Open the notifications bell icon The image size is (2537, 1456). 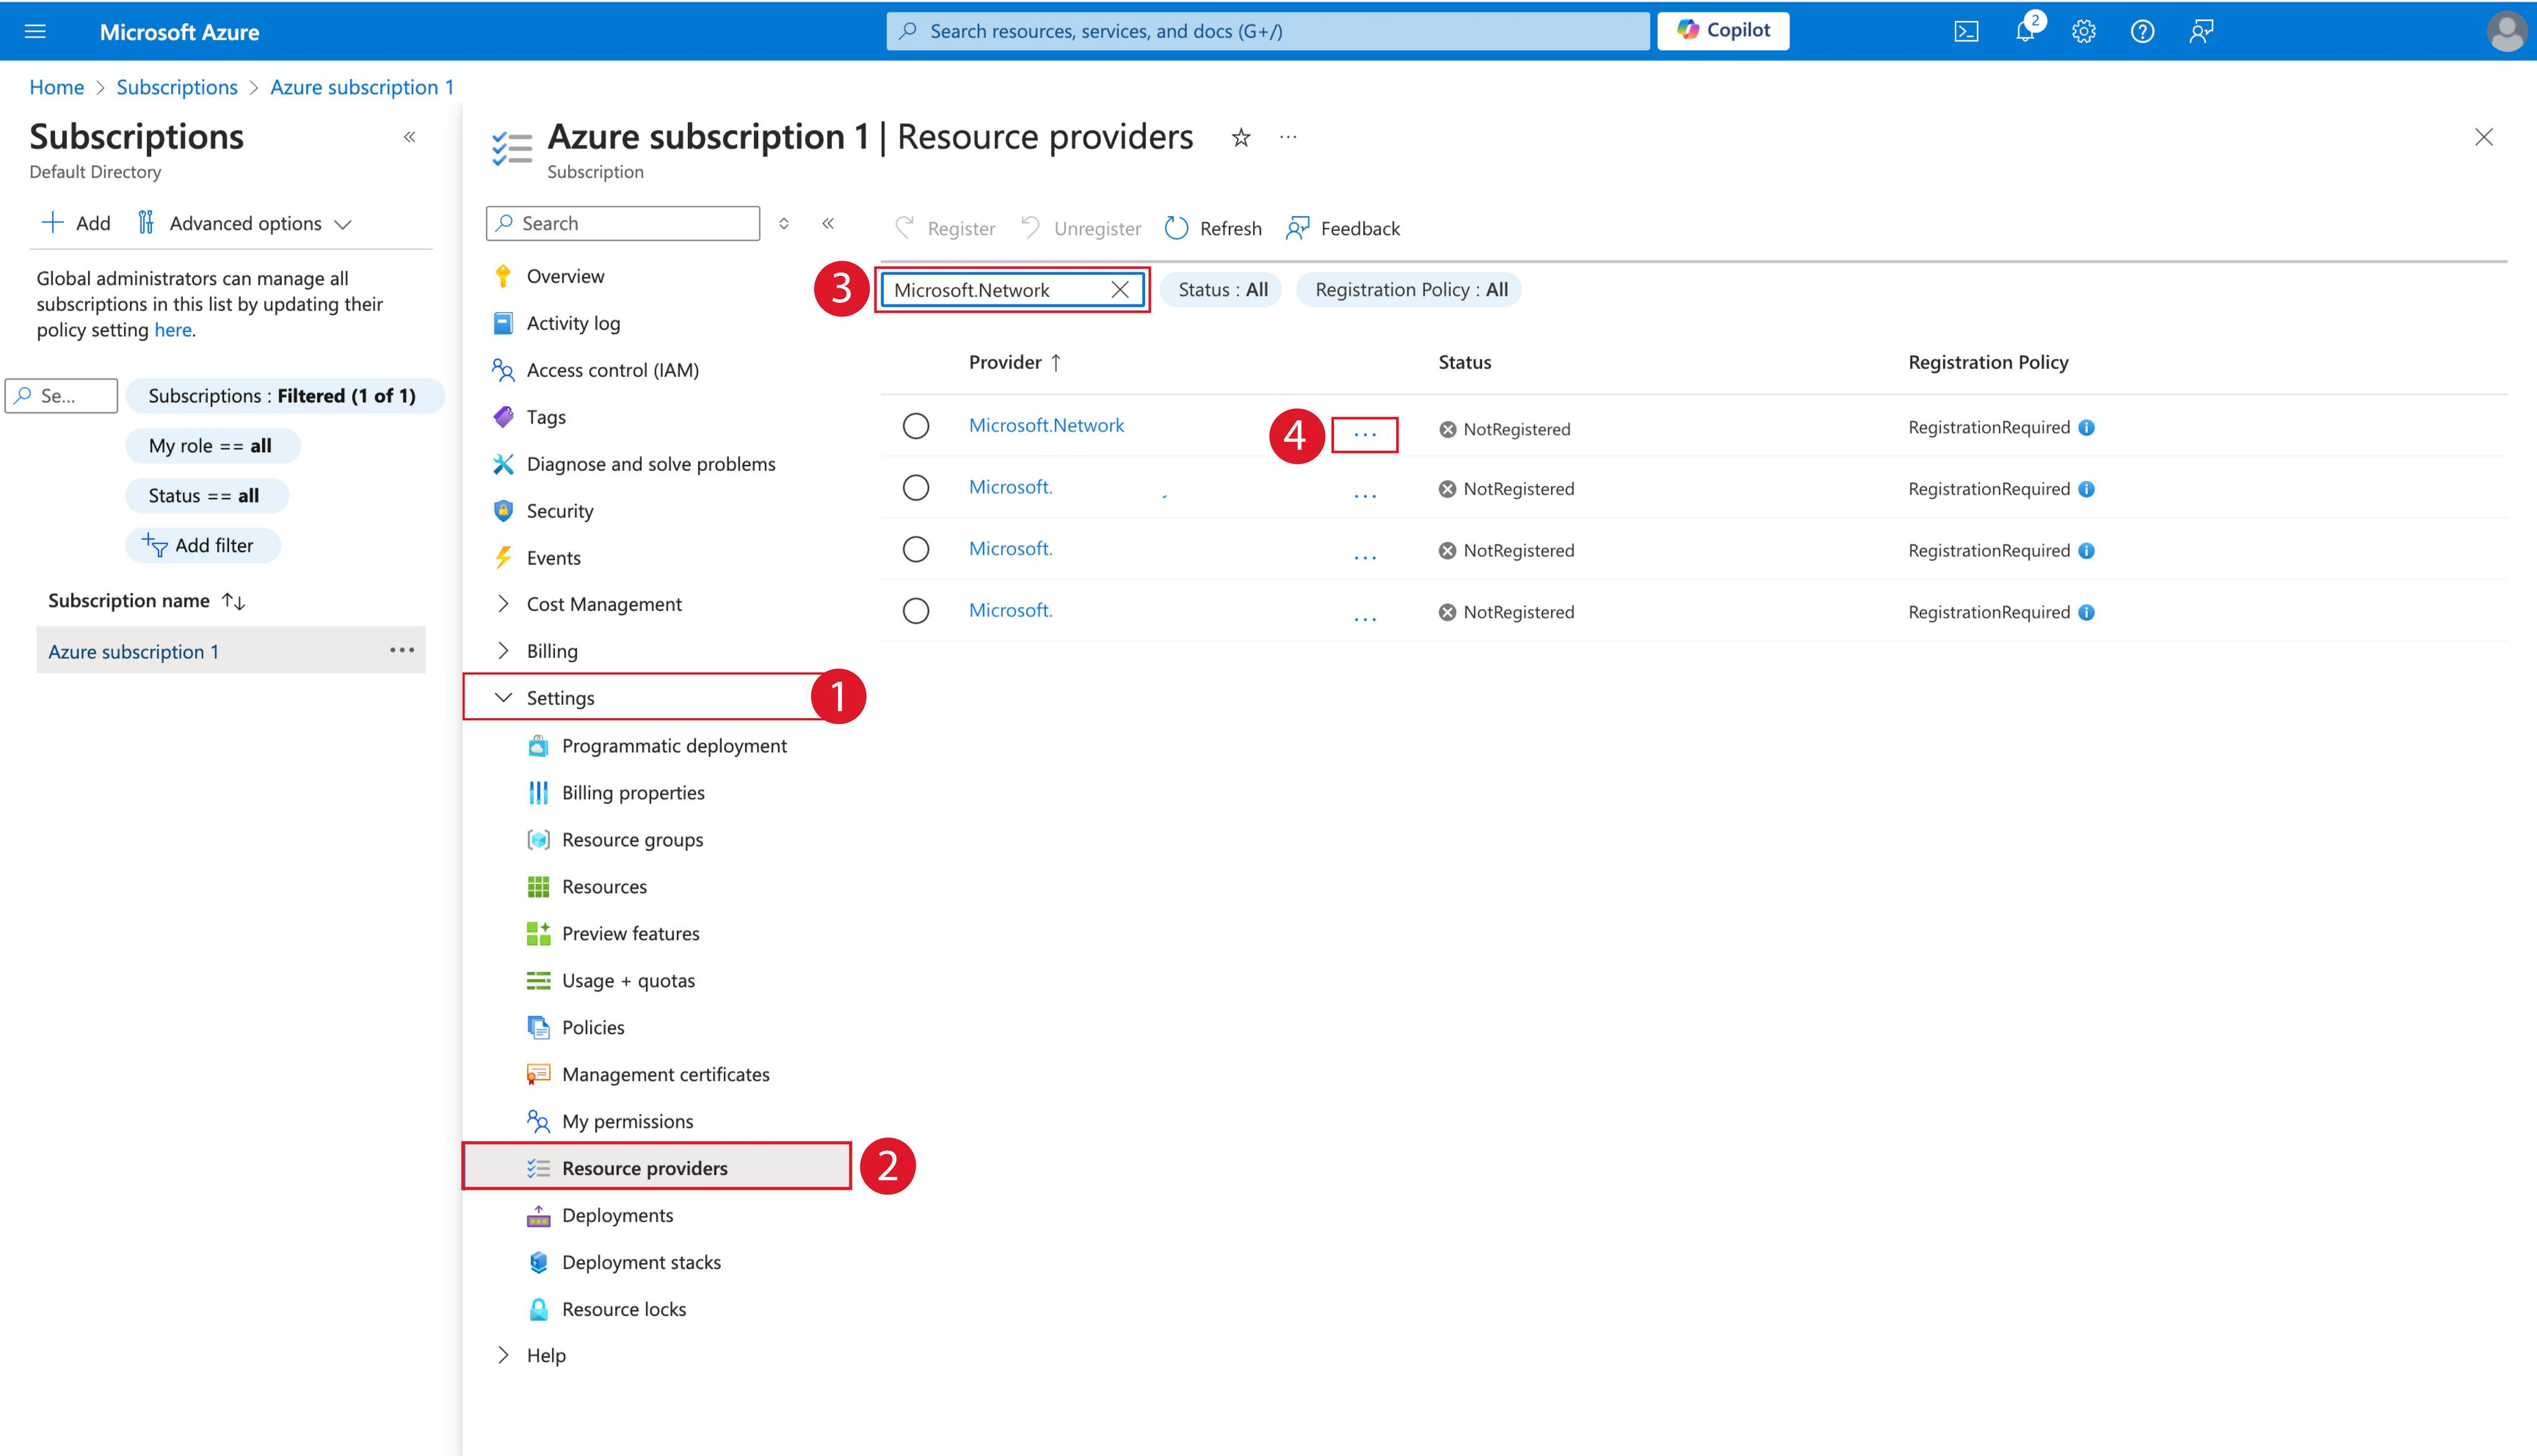tap(2025, 31)
